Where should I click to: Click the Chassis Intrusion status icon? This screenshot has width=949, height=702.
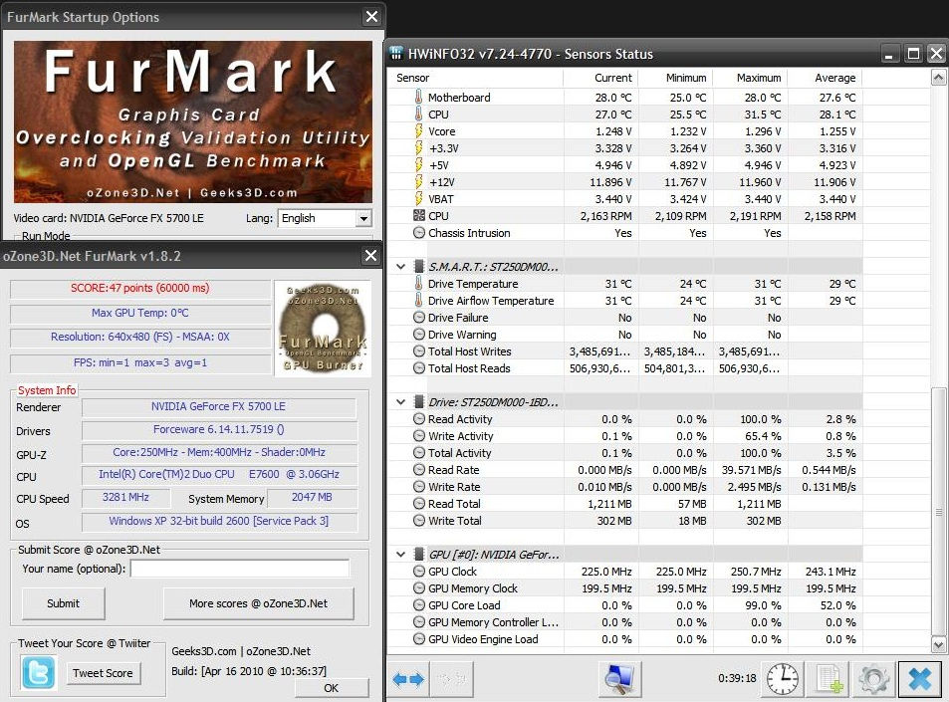419,232
